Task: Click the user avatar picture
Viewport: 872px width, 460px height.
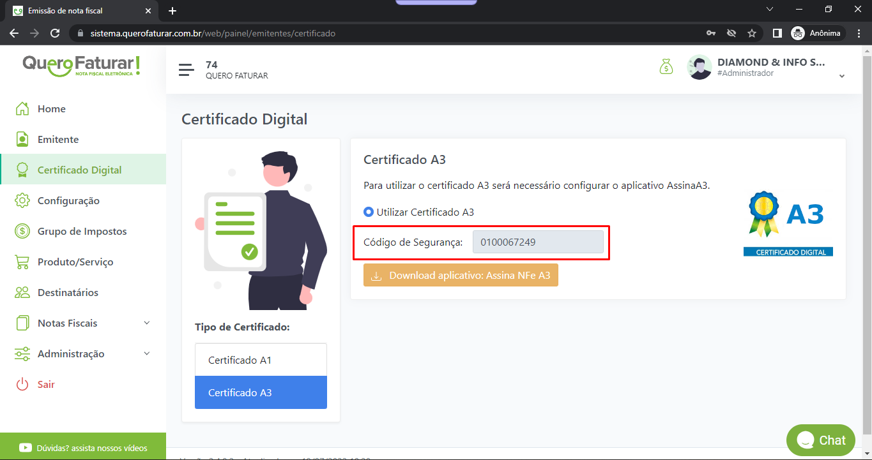Action: coord(700,68)
